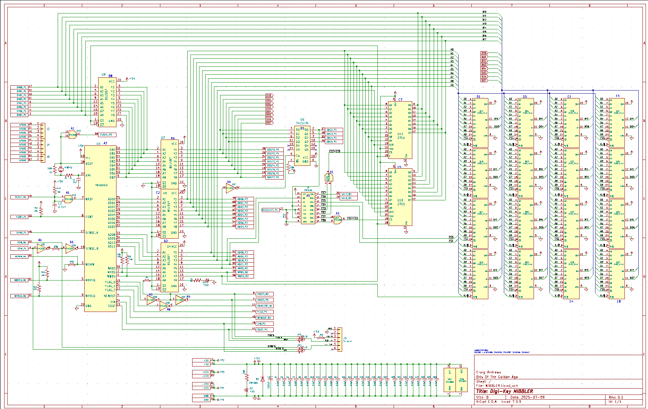648x409 pixels.
Task: Click the D3 TEST LED symbol
Action: 207,280
